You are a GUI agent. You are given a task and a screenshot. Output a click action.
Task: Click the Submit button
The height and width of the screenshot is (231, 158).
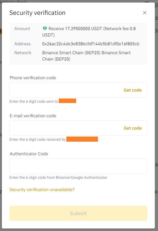click(78, 213)
